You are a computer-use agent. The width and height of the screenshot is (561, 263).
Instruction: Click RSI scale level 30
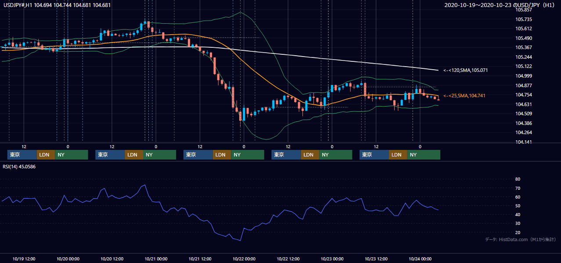(518, 223)
